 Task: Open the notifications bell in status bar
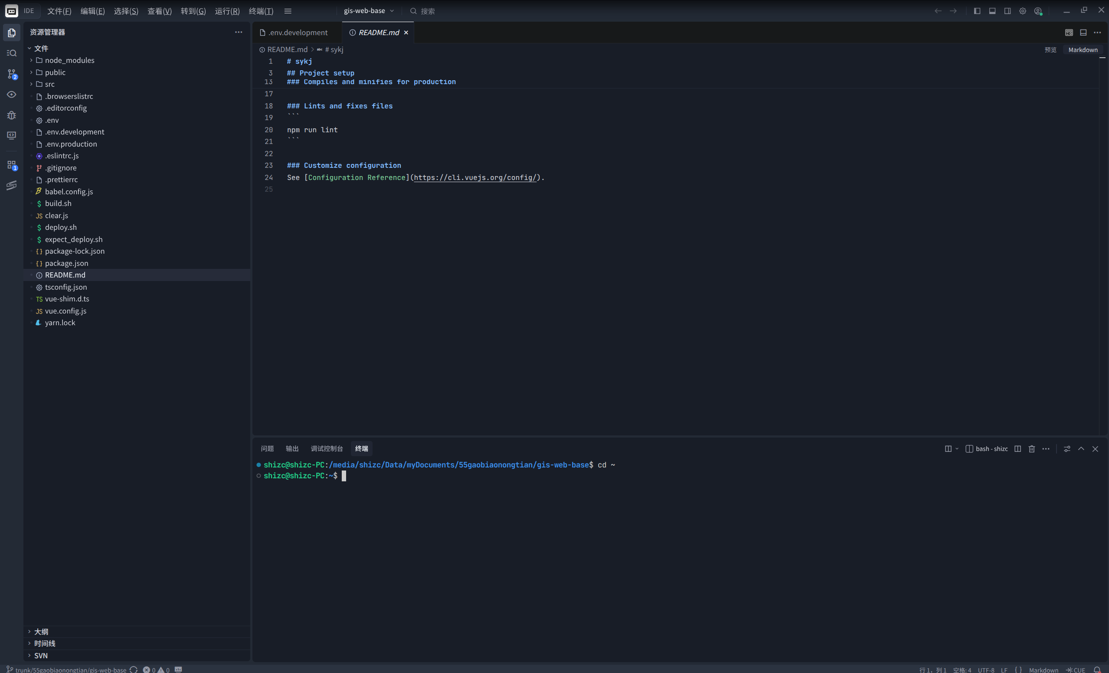(1097, 670)
